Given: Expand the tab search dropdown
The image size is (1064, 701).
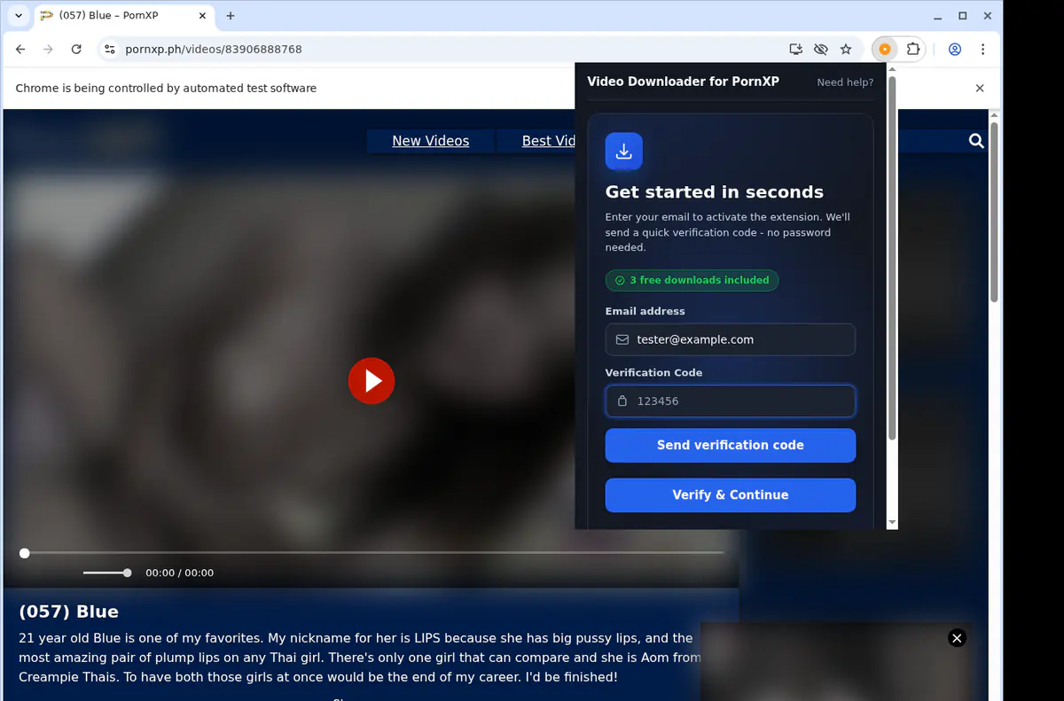Looking at the screenshot, I should pyautogui.click(x=19, y=16).
